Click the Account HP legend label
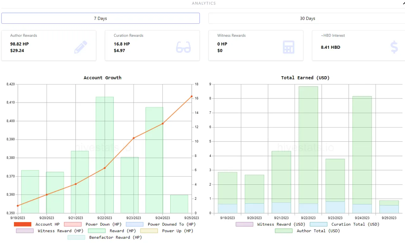The width and height of the screenshot is (405, 243). coord(47,224)
